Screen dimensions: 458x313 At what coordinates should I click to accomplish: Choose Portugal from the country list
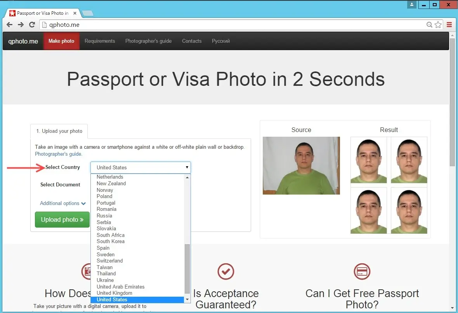pyautogui.click(x=137, y=203)
